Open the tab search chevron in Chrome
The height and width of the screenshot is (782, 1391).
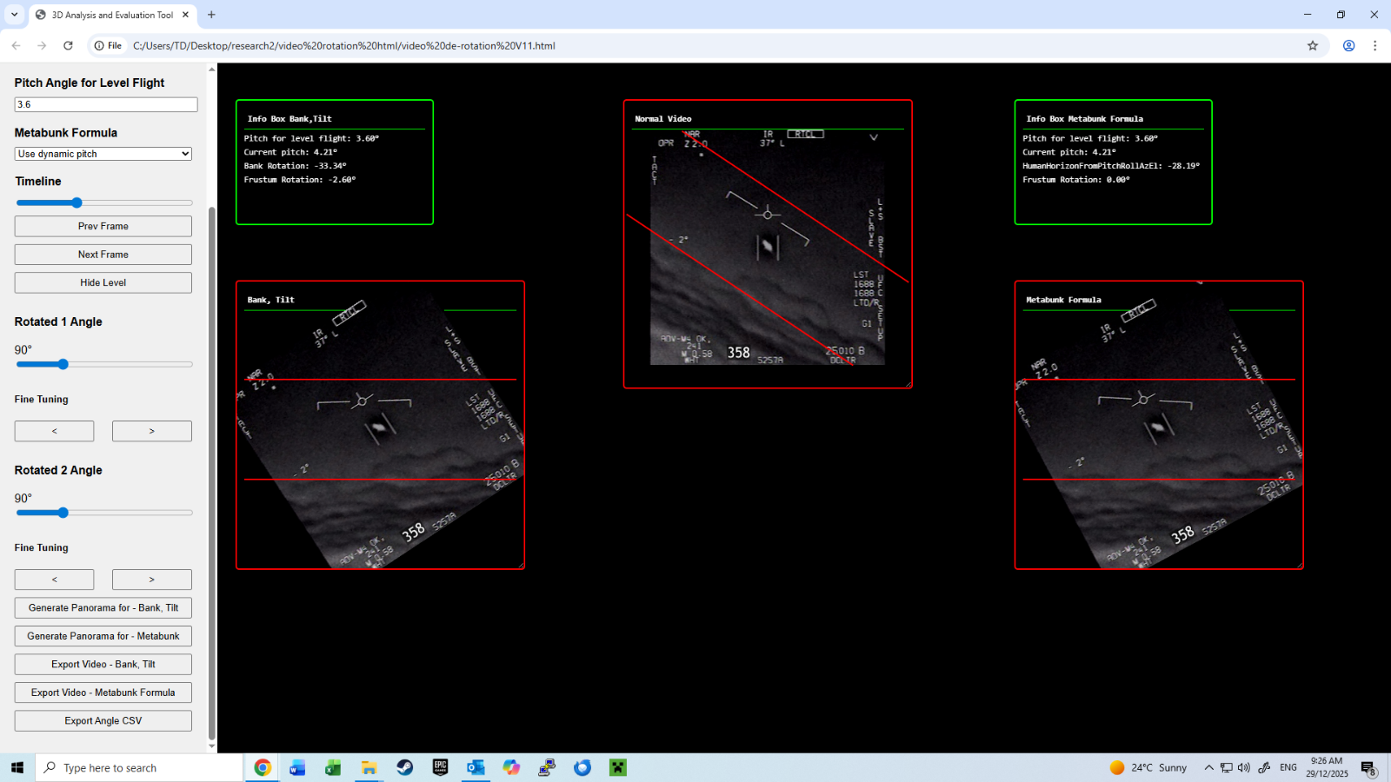click(x=14, y=15)
